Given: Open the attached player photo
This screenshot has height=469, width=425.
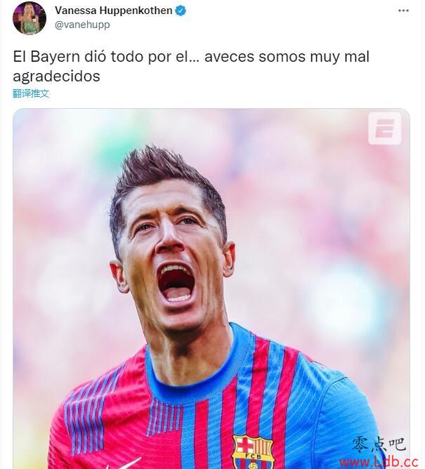Looking at the screenshot, I should (x=211, y=289).
